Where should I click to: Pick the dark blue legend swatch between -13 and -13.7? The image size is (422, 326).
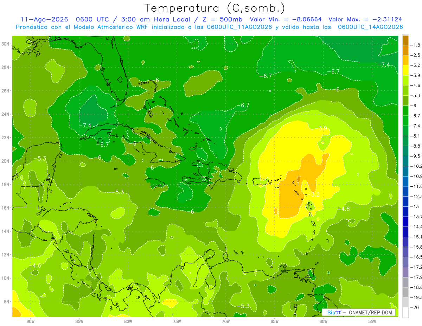[405, 211]
